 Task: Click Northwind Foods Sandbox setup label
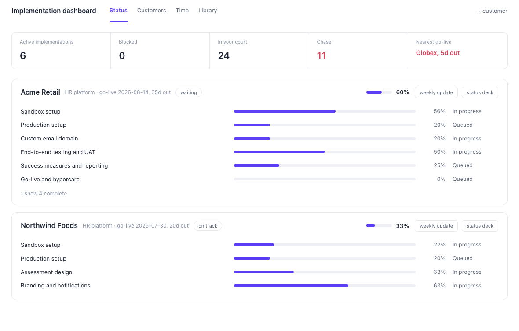[x=40, y=245]
